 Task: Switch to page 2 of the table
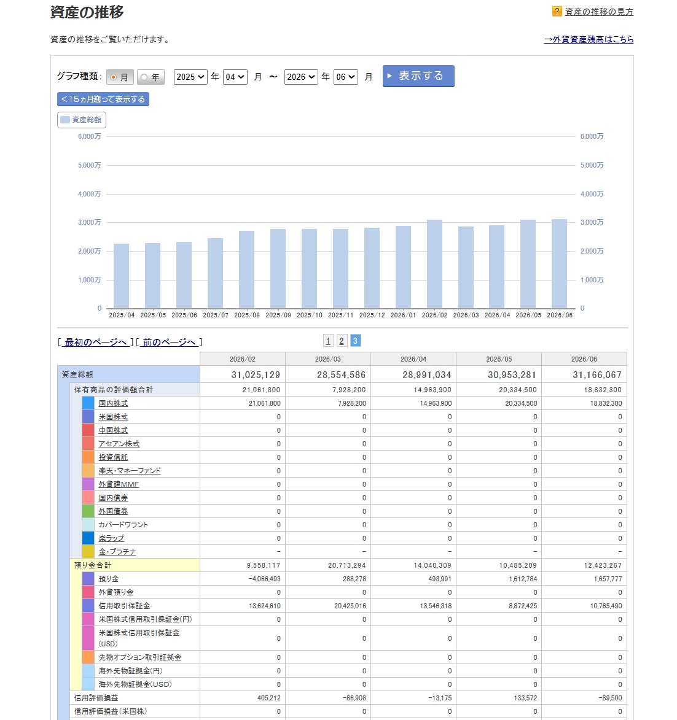point(342,341)
